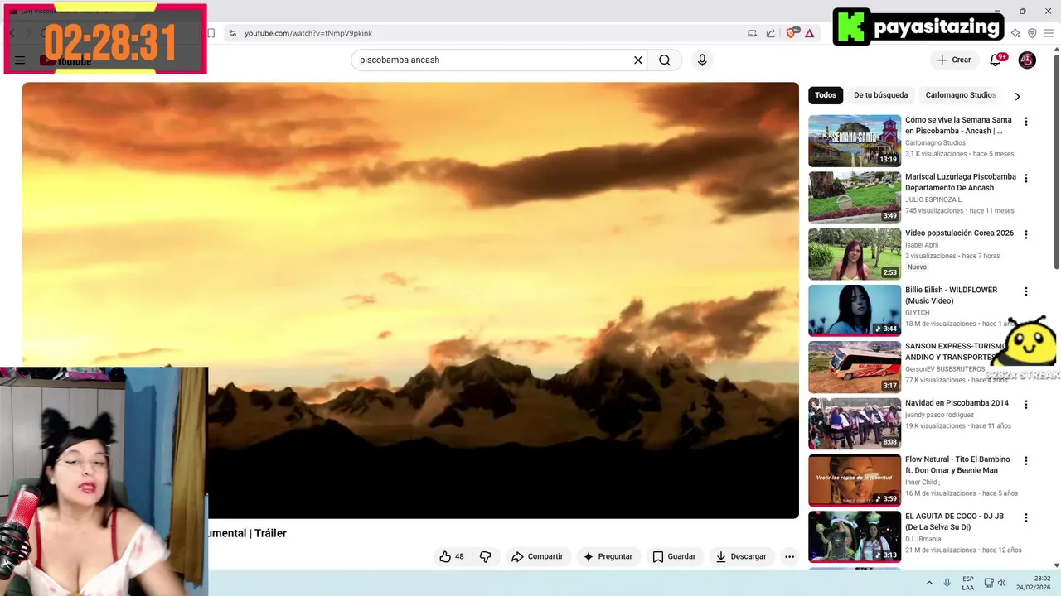Share the video via Compartir
The height and width of the screenshot is (596, 1061).
point(537,556)
